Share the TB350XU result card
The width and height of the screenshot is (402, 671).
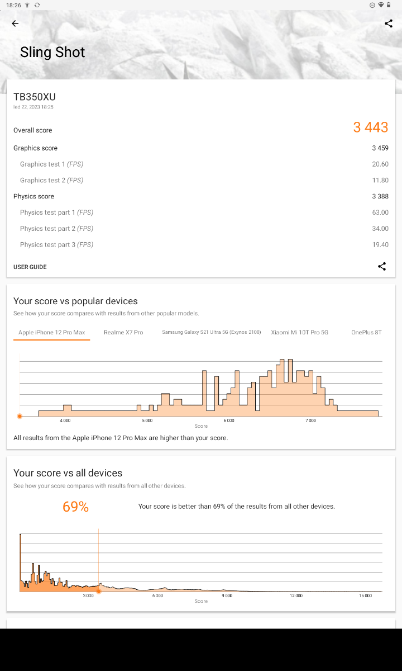click(382, 267)
